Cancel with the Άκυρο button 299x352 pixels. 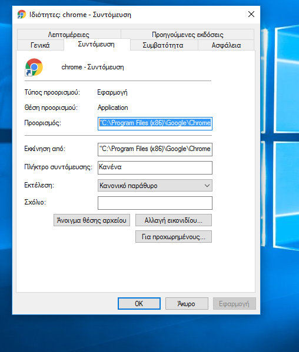[187, 303]
